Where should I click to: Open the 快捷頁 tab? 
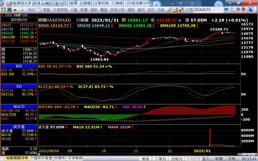tap(60, 158)
